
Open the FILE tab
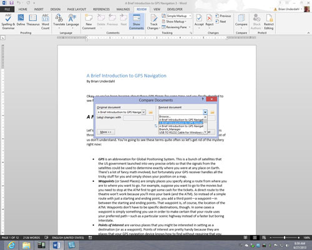pos(7,9)
